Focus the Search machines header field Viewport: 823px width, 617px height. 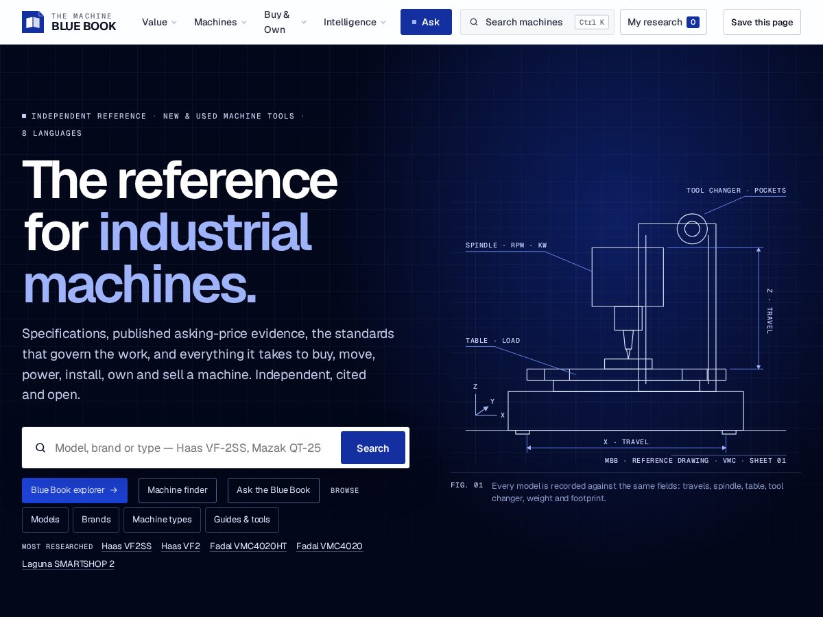tap(537, 22)
